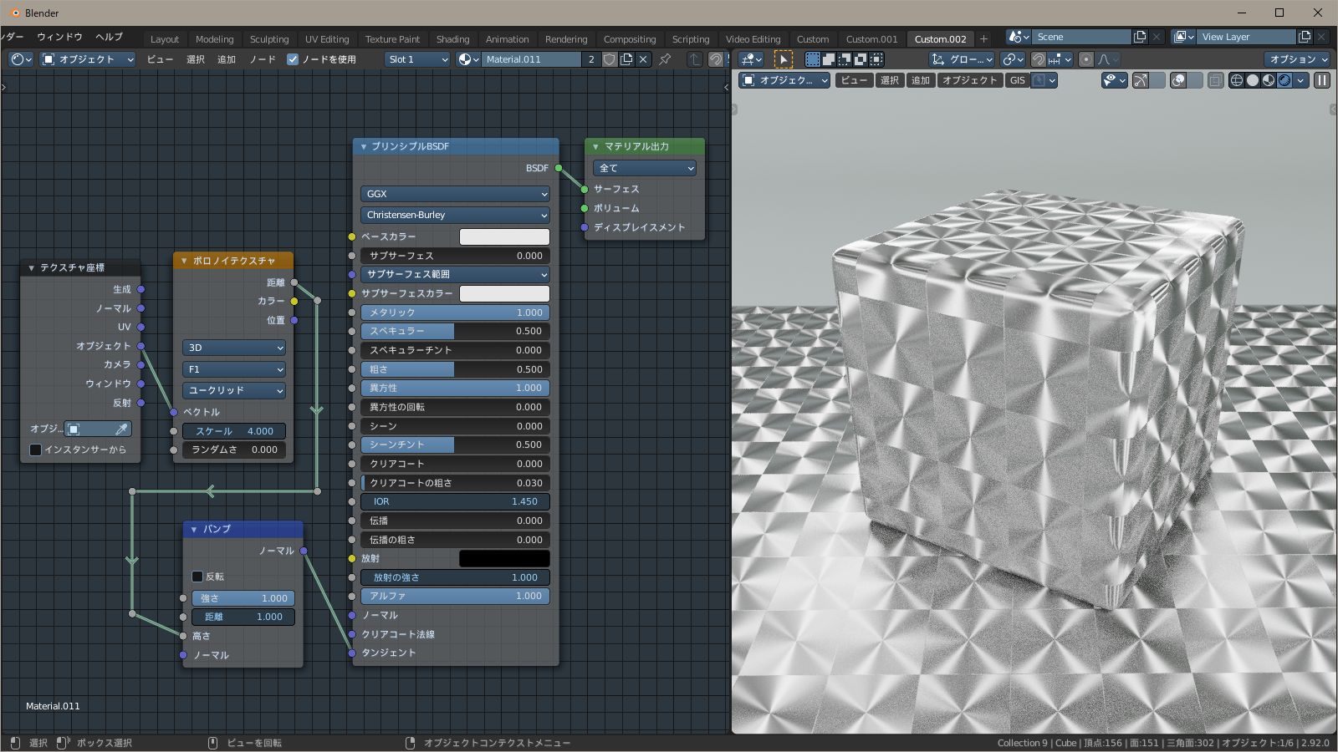The width and height of the screenshot is (1338, 752).
Task: Open the 全て target dropdown in Material Output
Action: [x=645, y=168]
